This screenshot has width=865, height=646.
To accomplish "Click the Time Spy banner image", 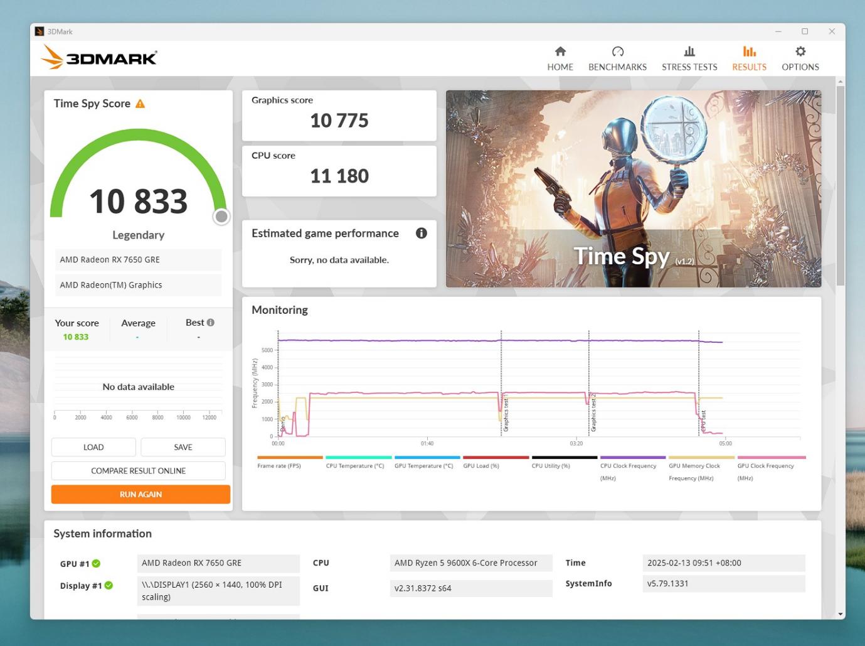I will (634, 188).
